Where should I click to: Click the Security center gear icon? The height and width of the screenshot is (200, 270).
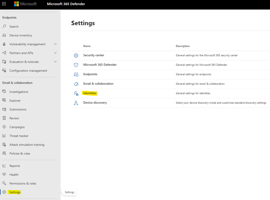pyautogui.click(x=76, y=55)
